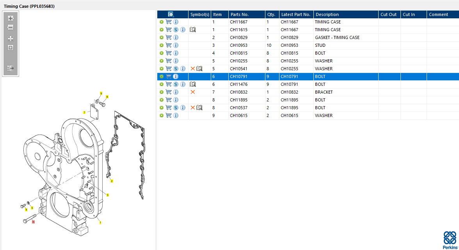
Task: Click the green gear icon for CH10829 gasket
Action: [x=161, y=37]
